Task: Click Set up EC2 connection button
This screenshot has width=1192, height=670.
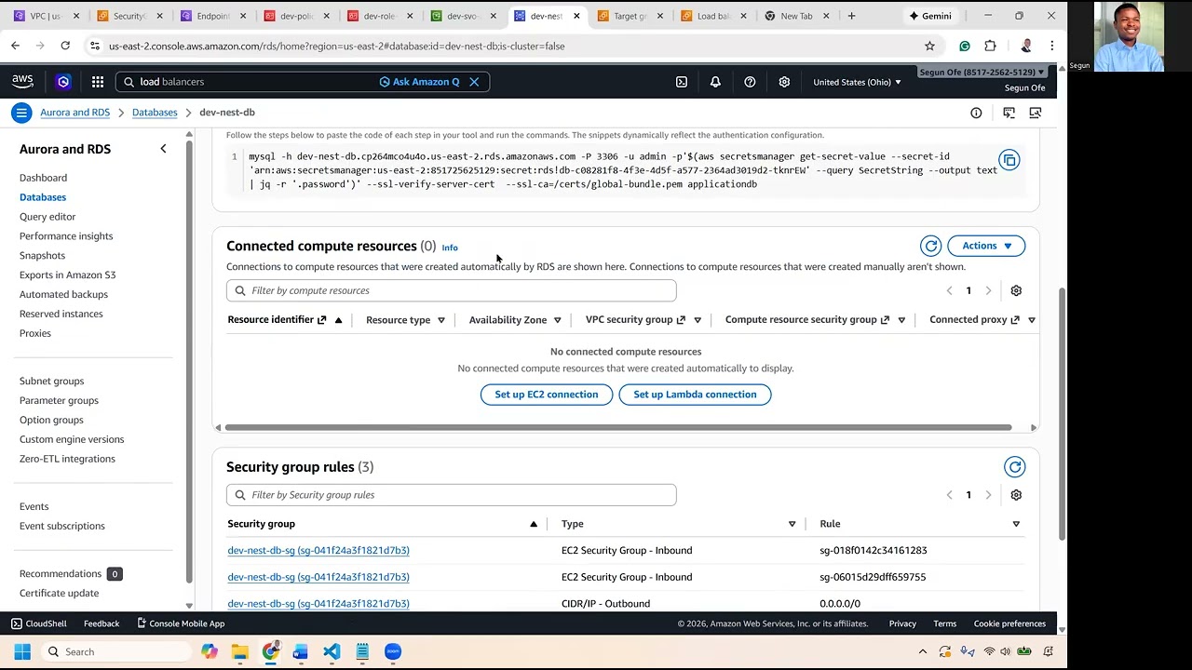Action: 547,395
